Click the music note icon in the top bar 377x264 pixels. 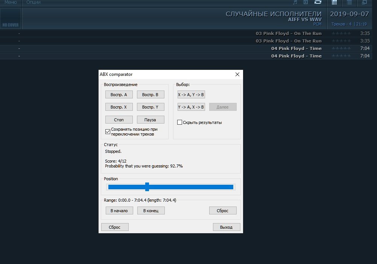[x=295, y=2]
